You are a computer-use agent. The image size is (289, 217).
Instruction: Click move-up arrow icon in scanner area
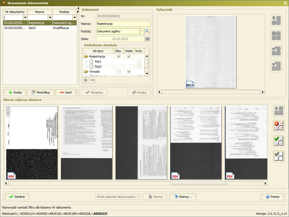279,111
